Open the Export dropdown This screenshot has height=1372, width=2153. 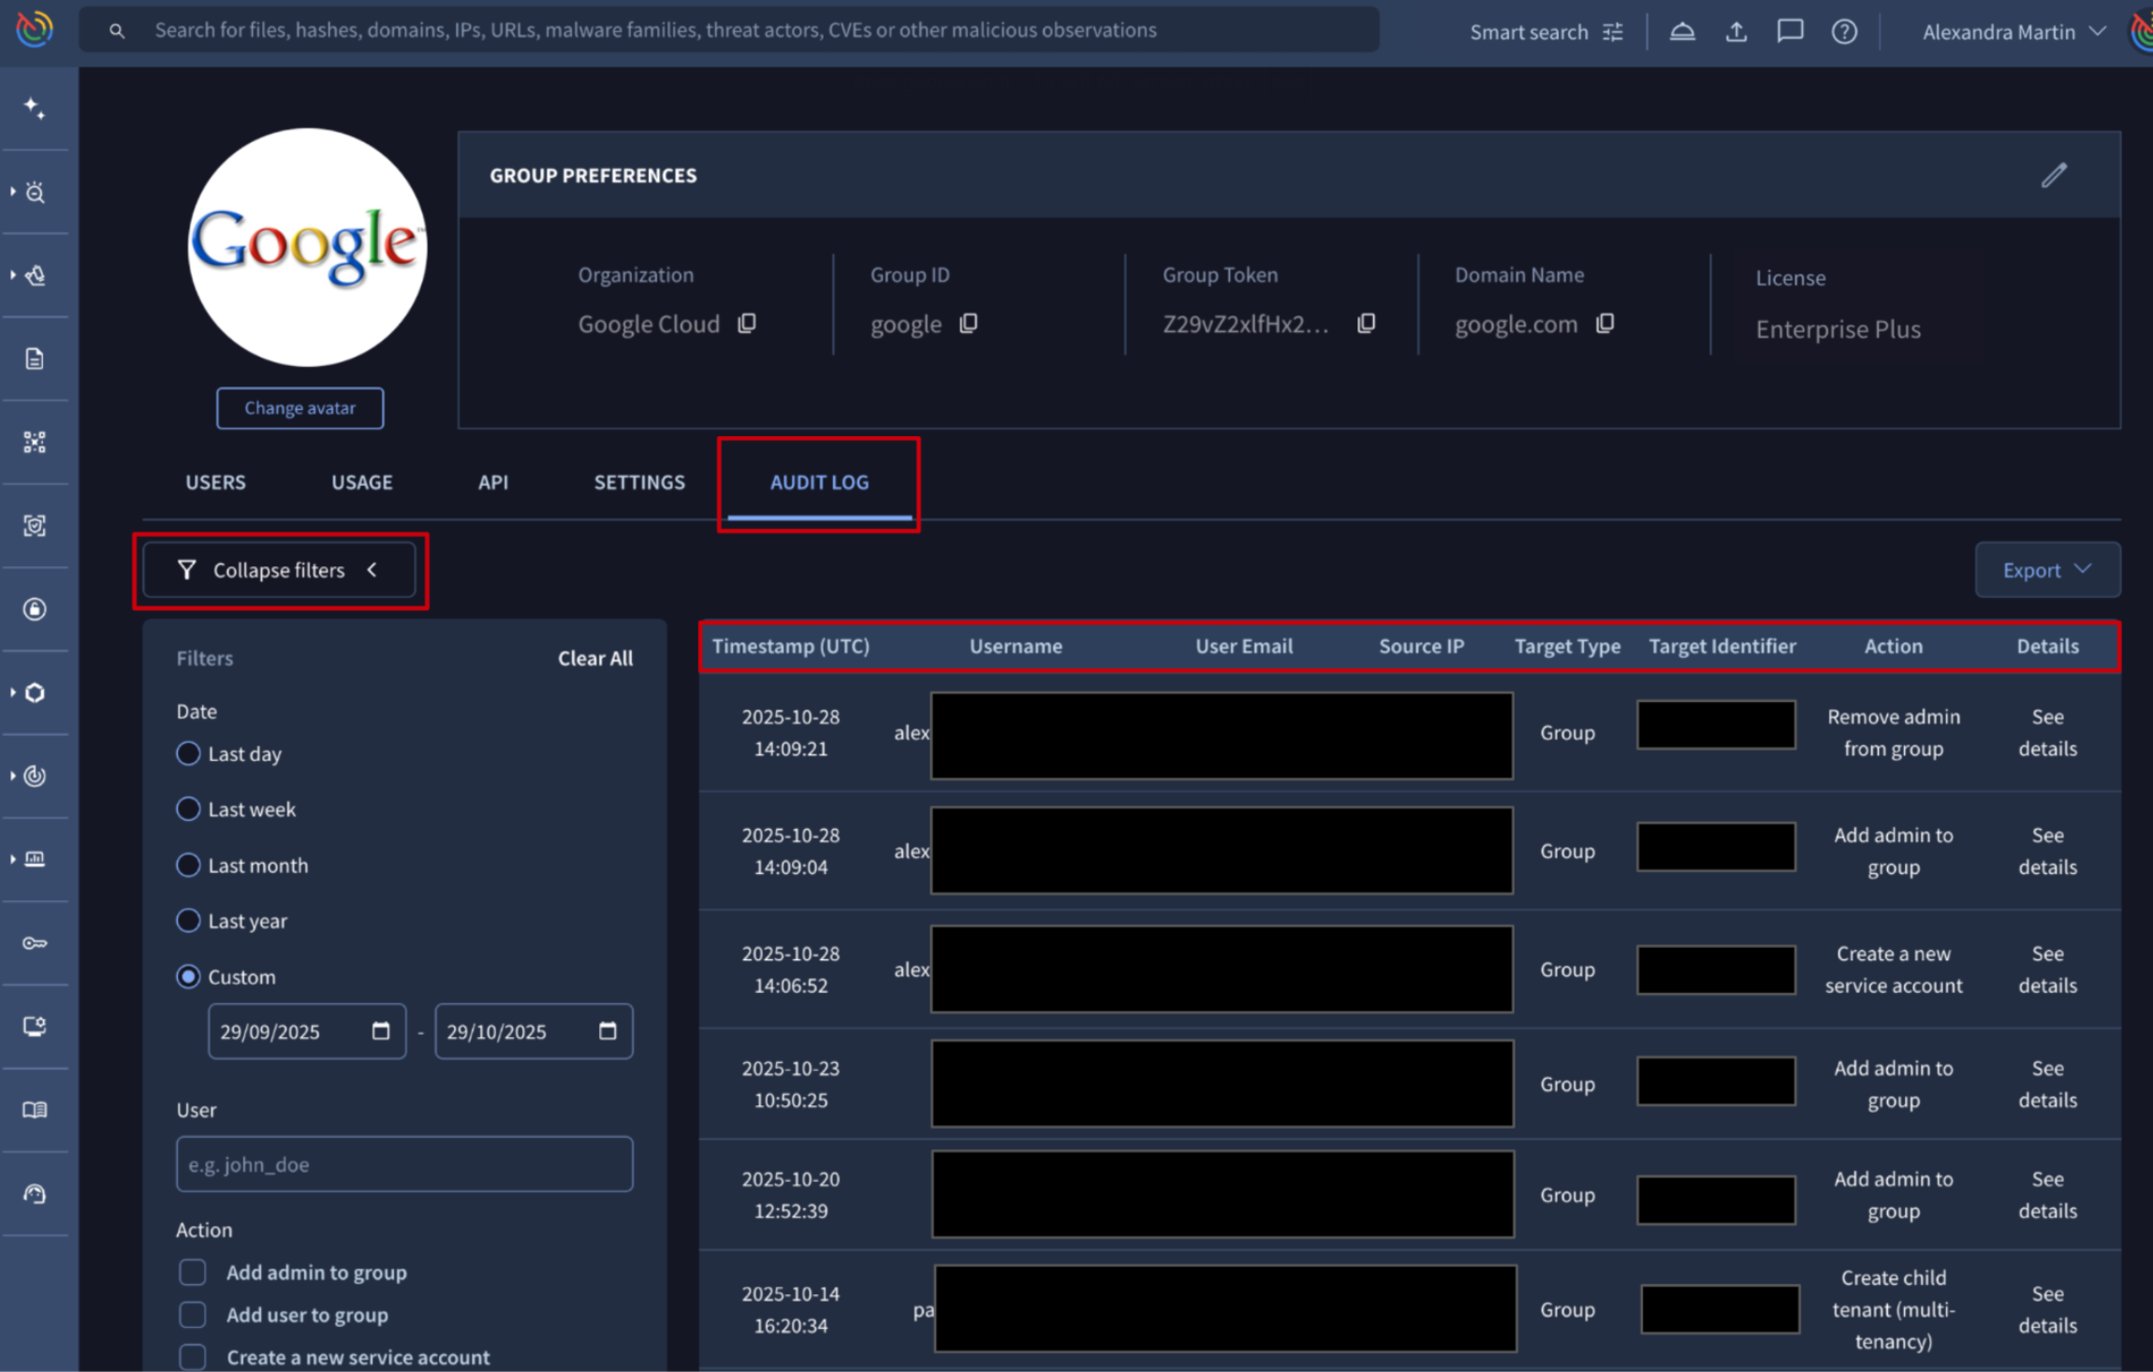2046,570
